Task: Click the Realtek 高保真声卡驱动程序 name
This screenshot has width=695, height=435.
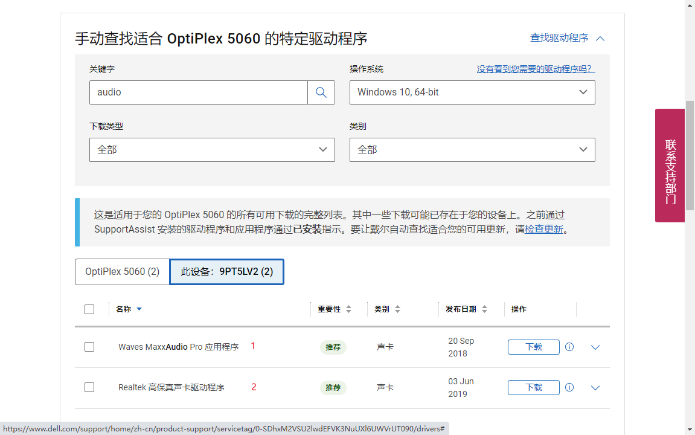Action: [171, 387]
